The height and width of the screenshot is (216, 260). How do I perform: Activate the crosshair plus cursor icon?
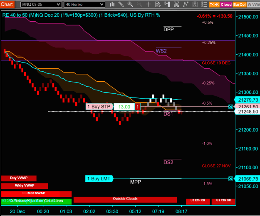pyautogui.click(x=149, y=5)
